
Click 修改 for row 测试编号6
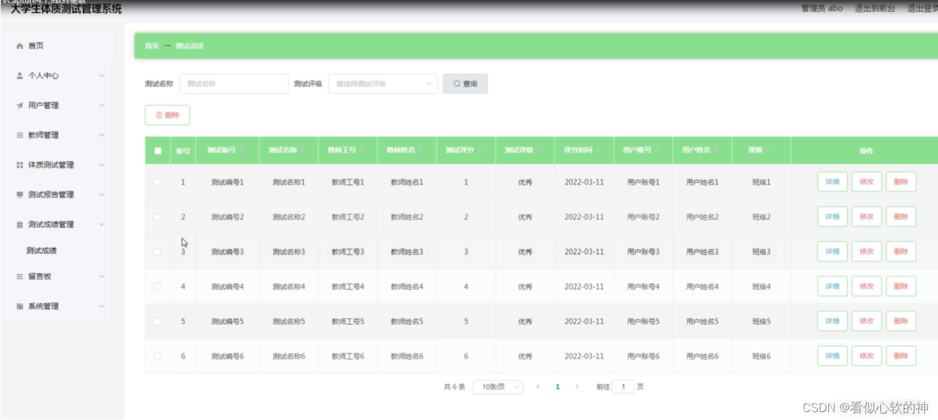click(866, 356)
